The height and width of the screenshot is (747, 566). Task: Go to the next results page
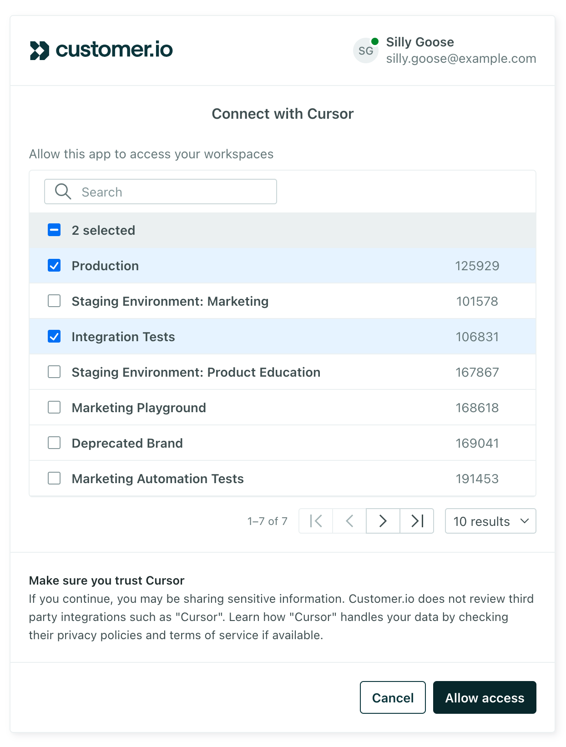pyautogui.click(x=383, y=521)
